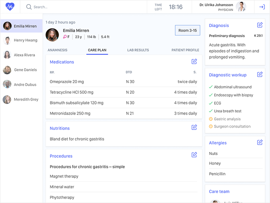Click the K 29.1 diagnosis code
Screen dimensions: 270x203
[258, 36]
